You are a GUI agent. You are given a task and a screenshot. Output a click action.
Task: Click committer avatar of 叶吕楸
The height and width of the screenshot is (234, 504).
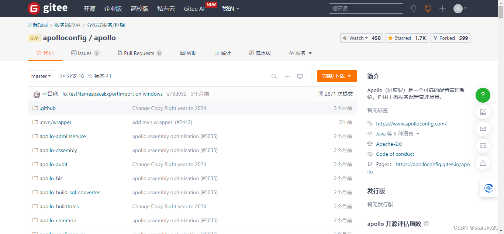tap(37, 94)
